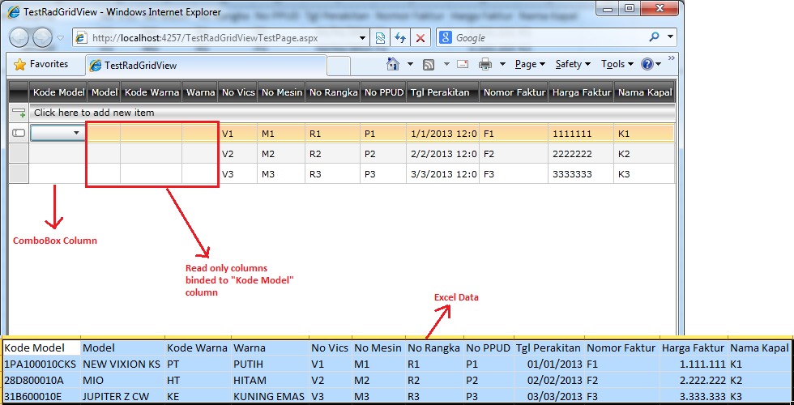Screen dimensions: 794x405
Task: Sort grid by Kode Model column header
Action: [58, 92]
